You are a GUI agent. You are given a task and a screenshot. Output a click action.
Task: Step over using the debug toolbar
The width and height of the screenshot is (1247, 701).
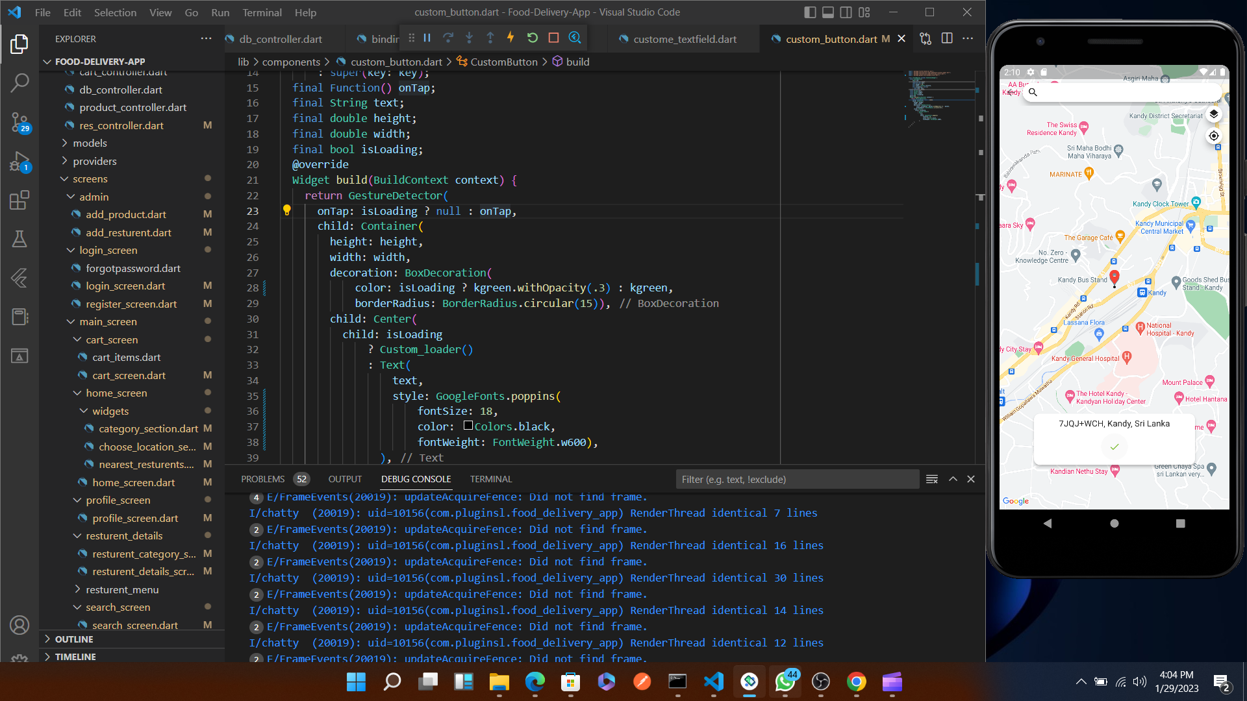point(448,38)
